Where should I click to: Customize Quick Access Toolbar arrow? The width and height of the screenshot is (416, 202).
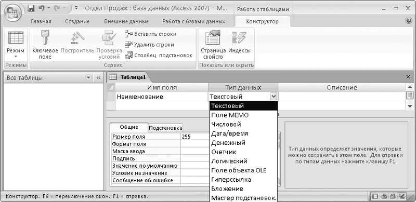(76, 8)
